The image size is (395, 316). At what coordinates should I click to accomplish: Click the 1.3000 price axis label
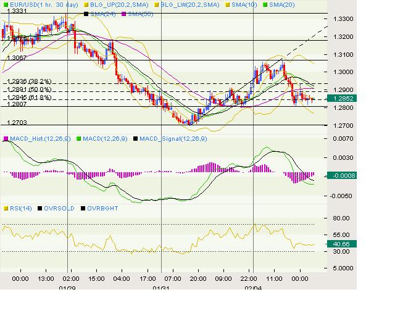(343, 72)
